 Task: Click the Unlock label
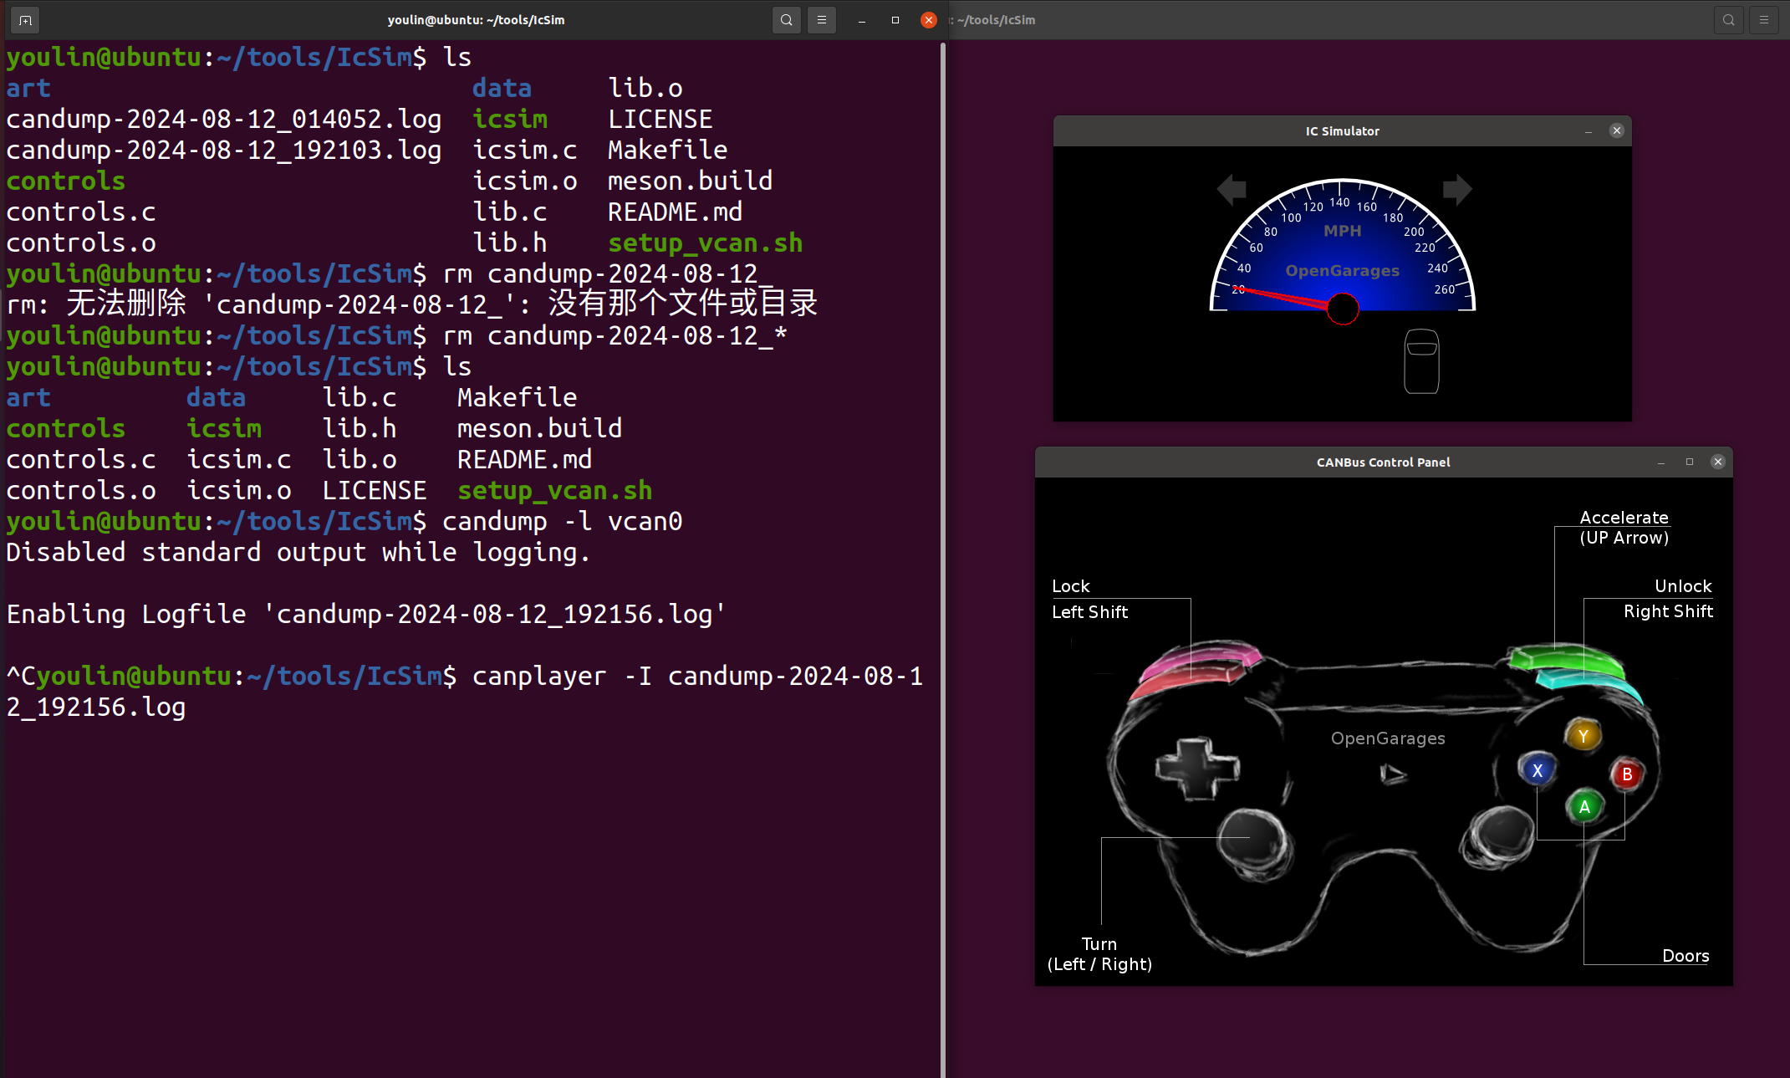(x=1683, y=585)
